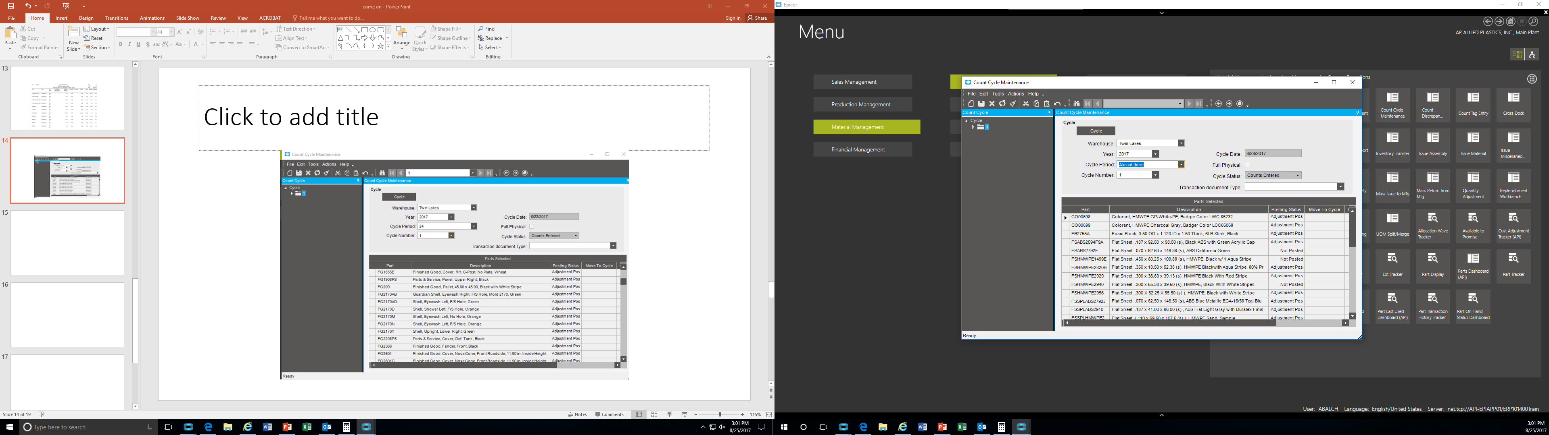This screenshot has height=435, width=1549.
Task: Open Tools menu in Count Cycle Maintenance
Action: [x=998, y=94]
